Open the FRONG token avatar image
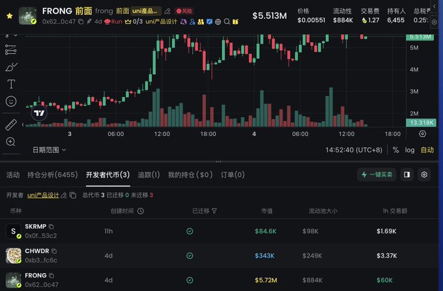Viewport: 443px width, 291px height. point(27,16)
